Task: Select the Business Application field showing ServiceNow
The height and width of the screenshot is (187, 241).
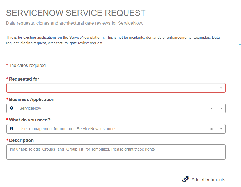Action: tap(112, 108)
